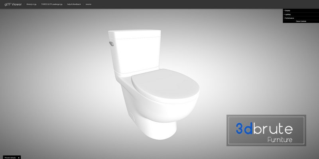Click the toilet flush handle on the model
Screen dimensions: 319x159
(x=111, y=44)
